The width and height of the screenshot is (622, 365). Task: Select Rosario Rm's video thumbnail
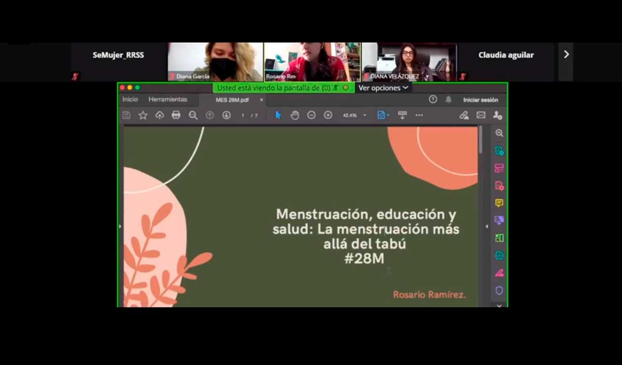click(x=312, y=62)
